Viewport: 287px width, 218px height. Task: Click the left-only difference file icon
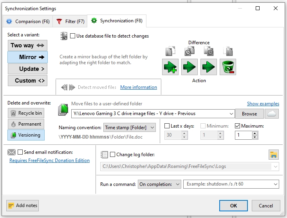170,51
